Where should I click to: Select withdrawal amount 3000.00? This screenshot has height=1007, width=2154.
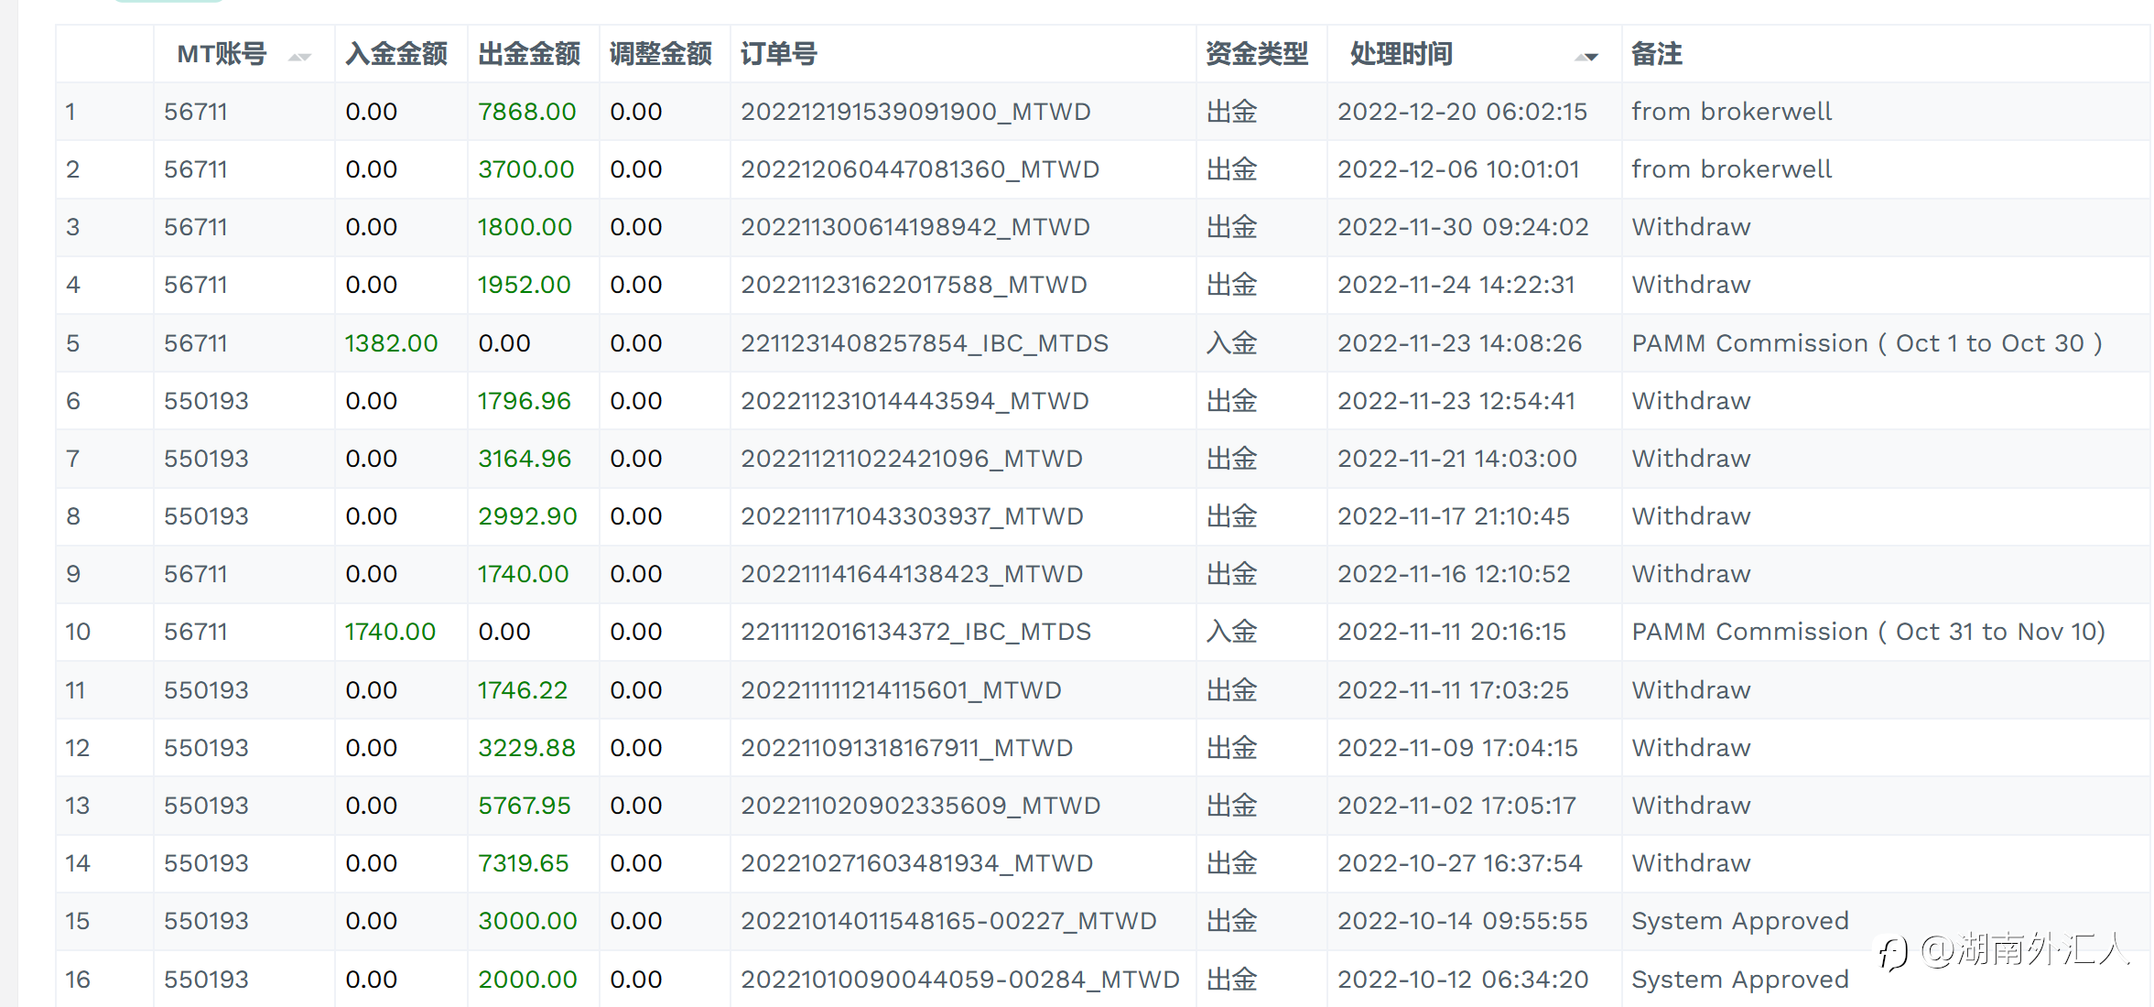(527, 921)
